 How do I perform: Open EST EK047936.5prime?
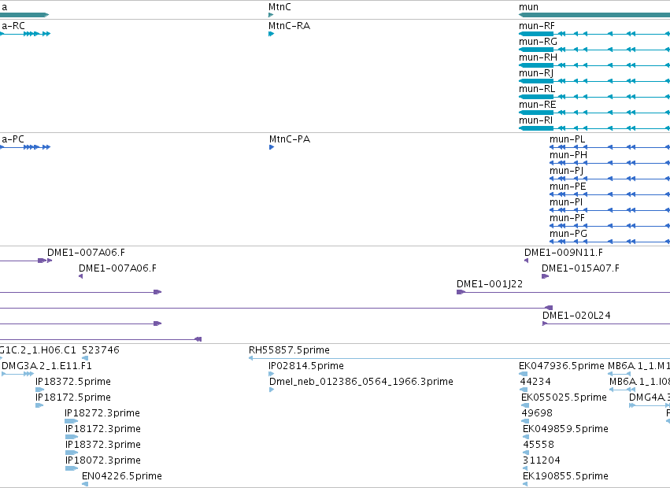click(523, 374)
